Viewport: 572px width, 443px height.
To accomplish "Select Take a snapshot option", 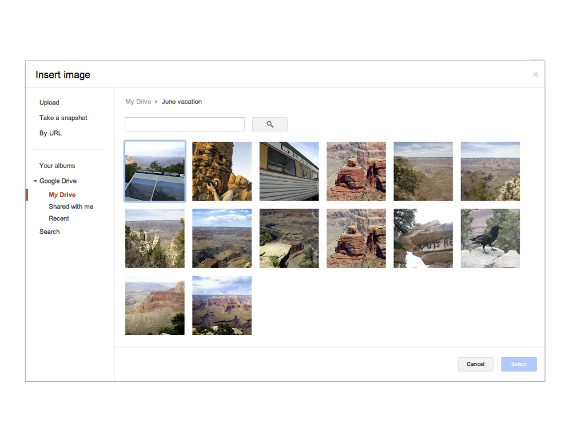I will pyautogui.click(x=63, y=118).
